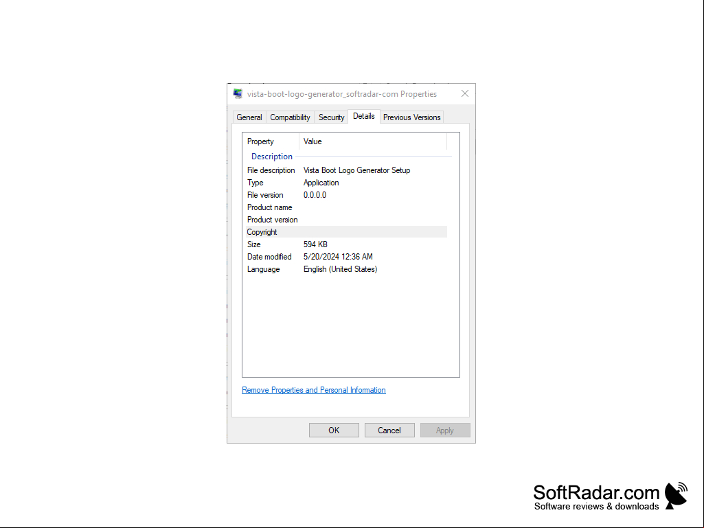Select the Product name row
Image resolution: width=704 pixels, height=528 pixels.
click(347, 207)
